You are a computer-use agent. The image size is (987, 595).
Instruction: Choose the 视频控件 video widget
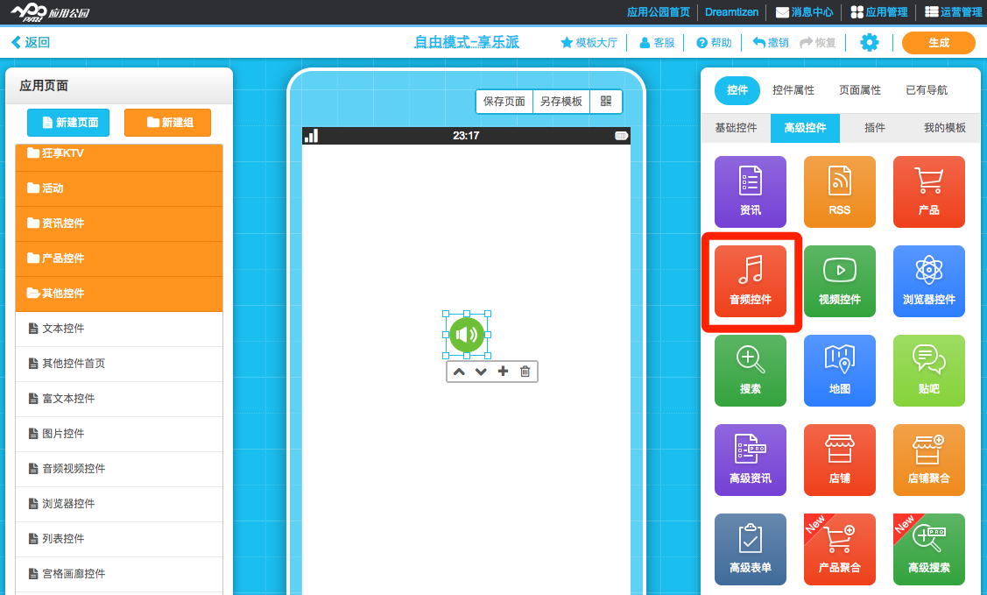pos(839,281)
